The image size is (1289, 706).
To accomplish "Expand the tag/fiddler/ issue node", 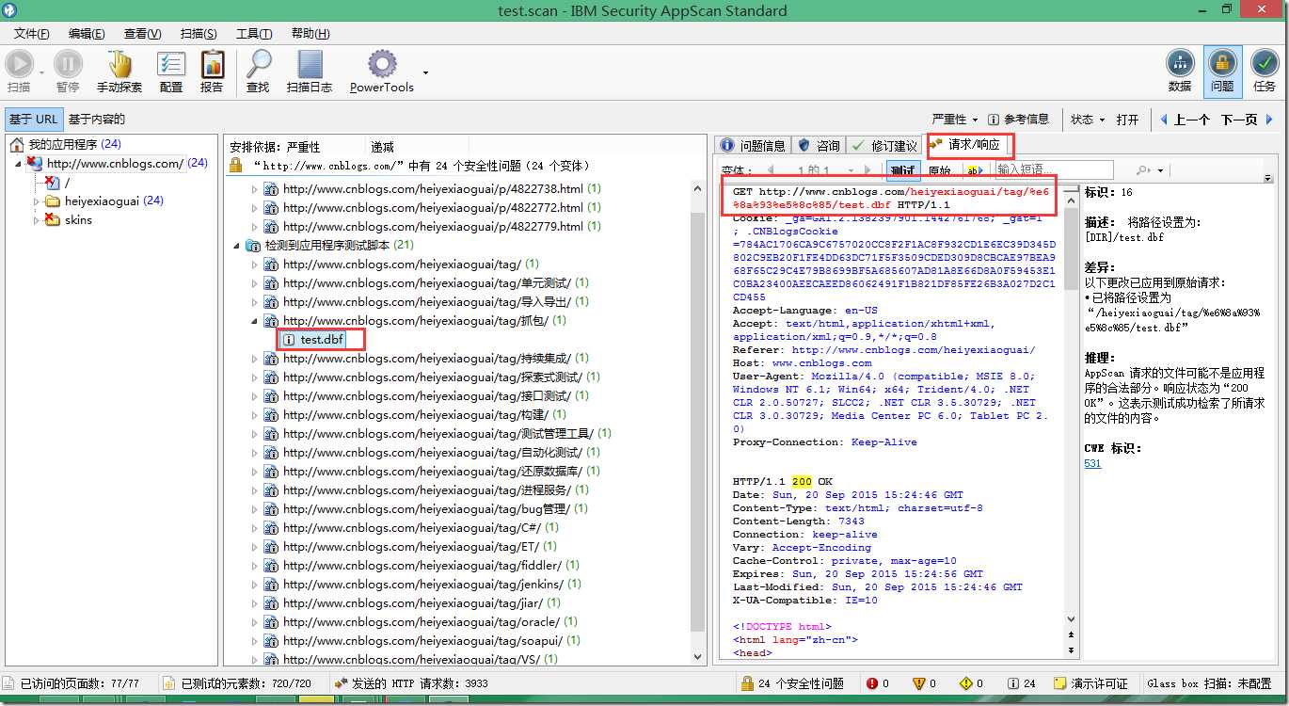I will tap(253, 566).
